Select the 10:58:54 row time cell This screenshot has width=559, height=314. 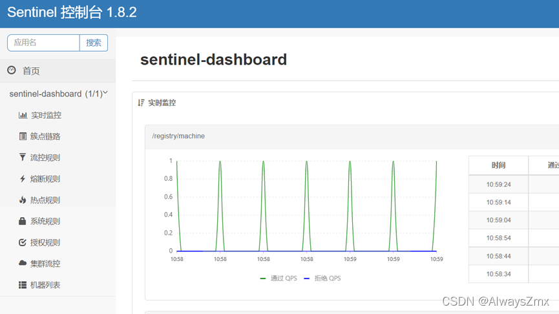click(x=498, y=238)
